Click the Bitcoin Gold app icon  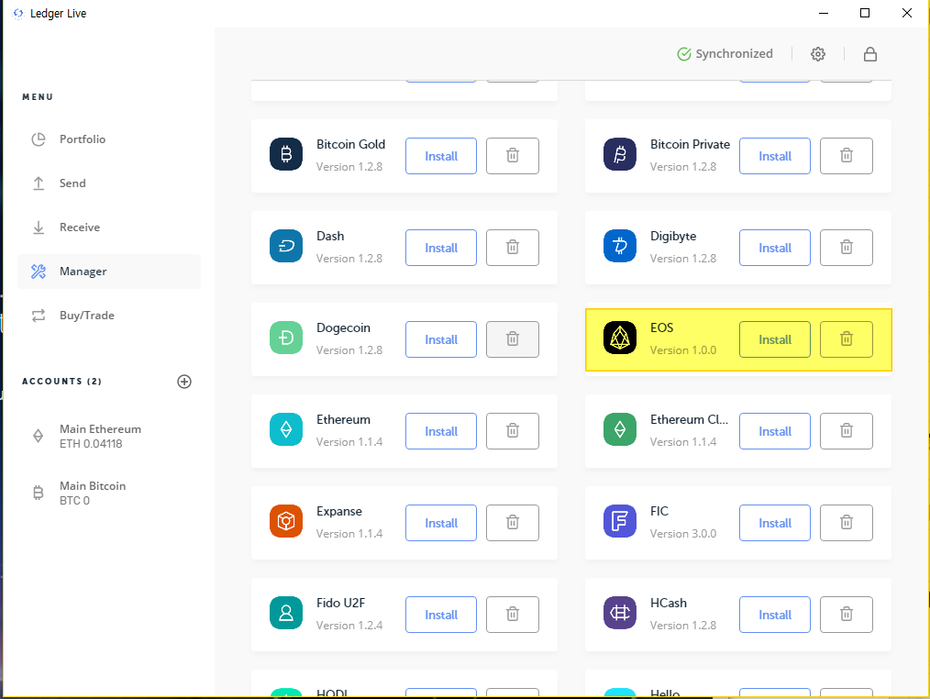tap(286, 154)
